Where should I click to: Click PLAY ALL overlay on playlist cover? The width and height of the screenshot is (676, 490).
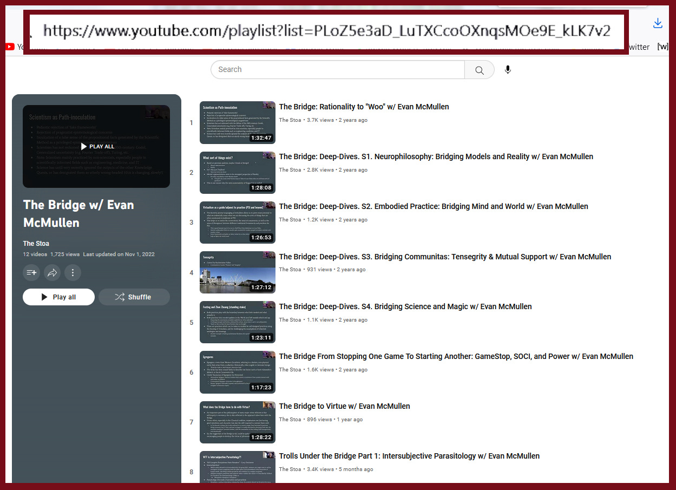[x=97, y=147]
